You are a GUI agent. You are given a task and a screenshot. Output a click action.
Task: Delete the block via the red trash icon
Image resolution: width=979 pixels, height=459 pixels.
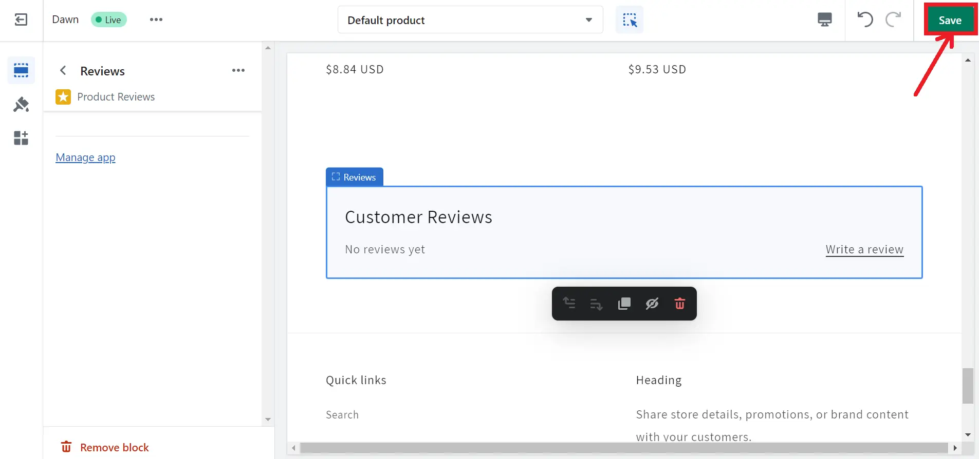[x=680, y=304]
